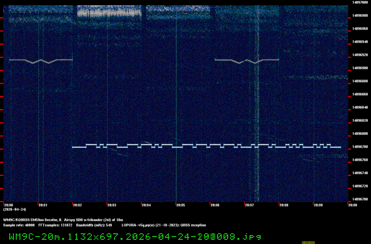Select the 14096900 frequency label
This screenshot has height=244, width=371.
click(x=360, y=68)
